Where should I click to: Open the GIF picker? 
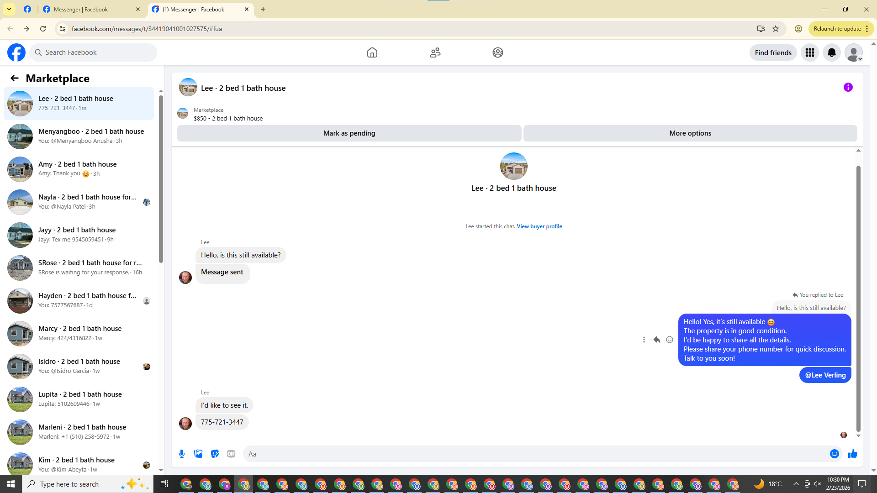(x=231, y=454)
